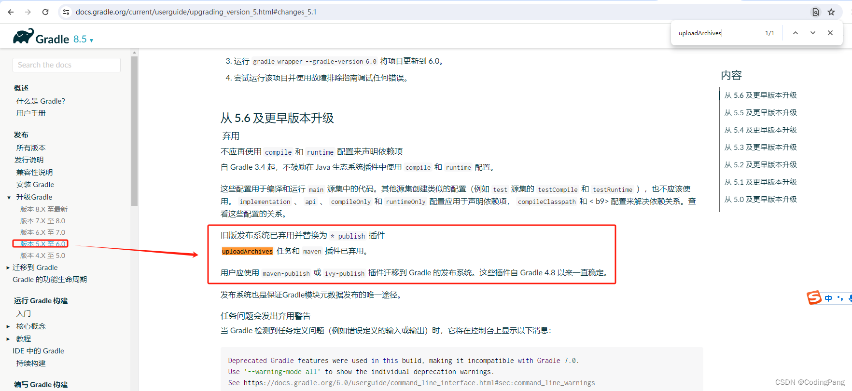
Task: Click the 内容 contents panel heading
Action: pos(731,75)
